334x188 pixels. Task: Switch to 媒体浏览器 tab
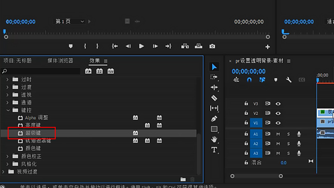[x=60, y=61]
